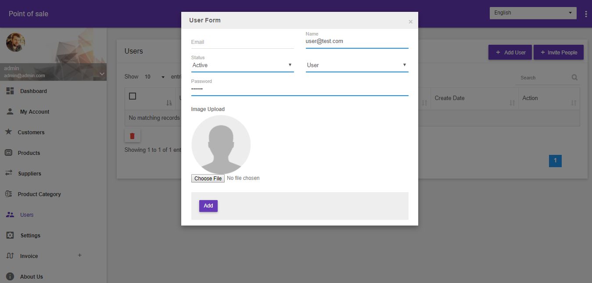Viewport: 592px width, 283px height.
Task: Open Suppliers menu item
Action: click(30, 173)
